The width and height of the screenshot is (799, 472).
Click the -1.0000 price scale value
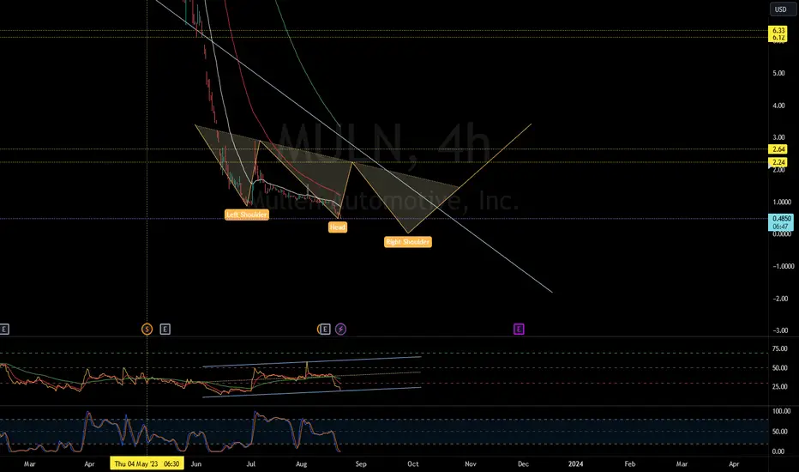point(782,266)
